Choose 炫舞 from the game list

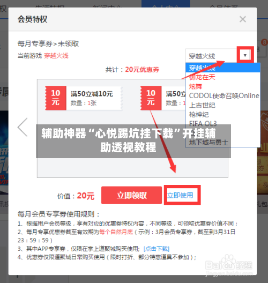222,86
